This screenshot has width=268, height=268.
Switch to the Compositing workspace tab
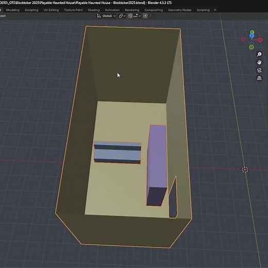(x=154, y=10)
